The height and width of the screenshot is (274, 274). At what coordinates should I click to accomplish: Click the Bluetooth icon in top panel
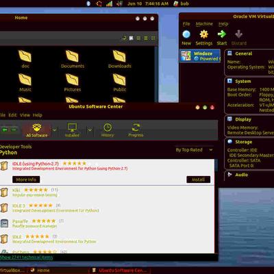pos(88,3)
